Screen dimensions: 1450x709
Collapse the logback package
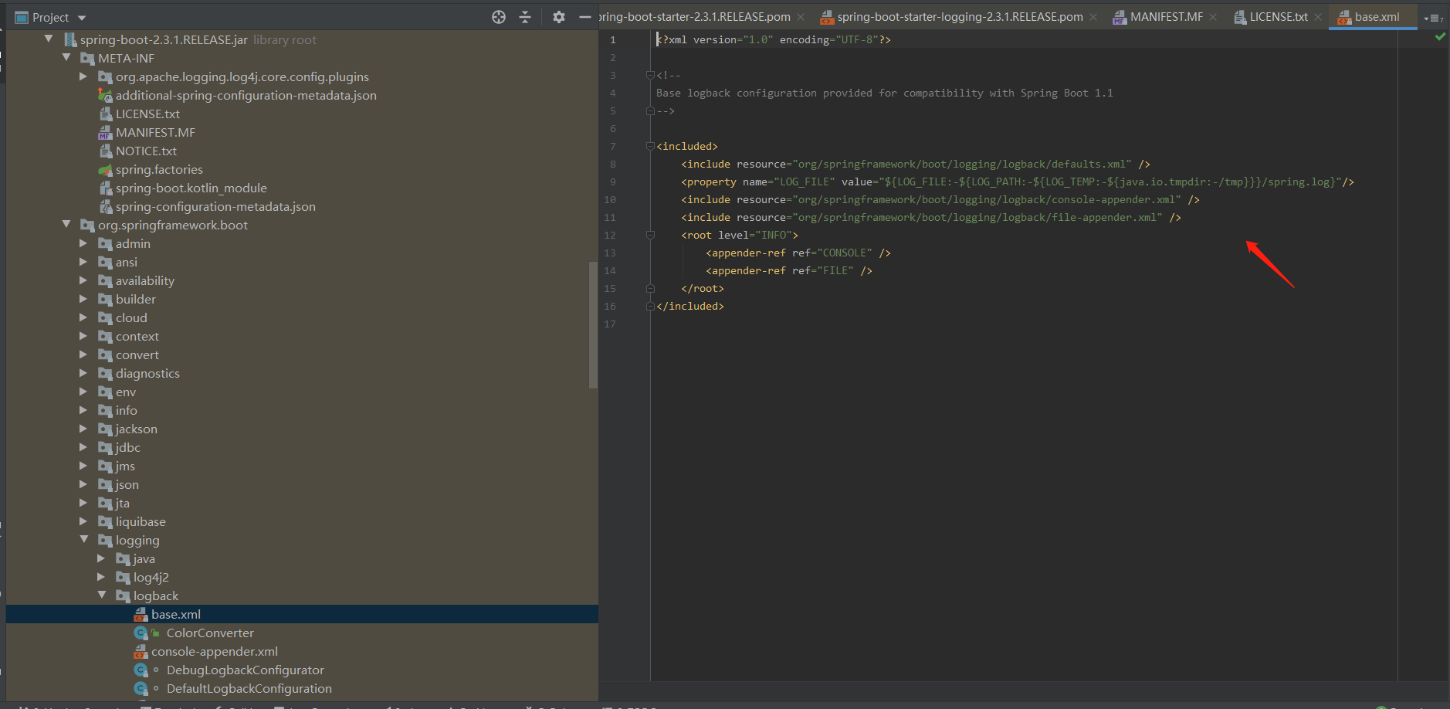point(102,595)
